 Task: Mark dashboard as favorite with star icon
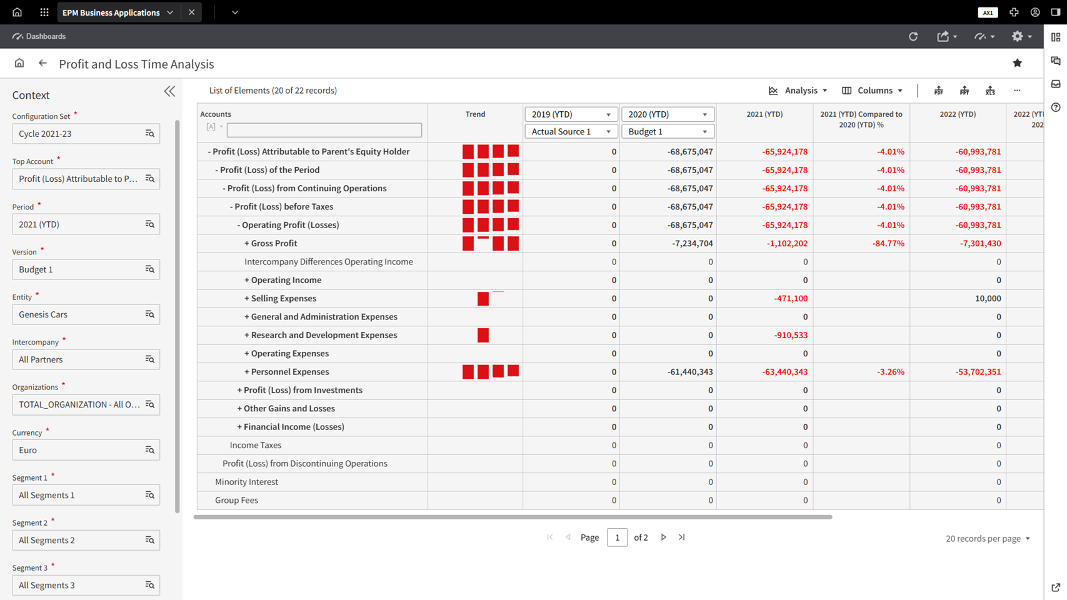point(1017,63)
